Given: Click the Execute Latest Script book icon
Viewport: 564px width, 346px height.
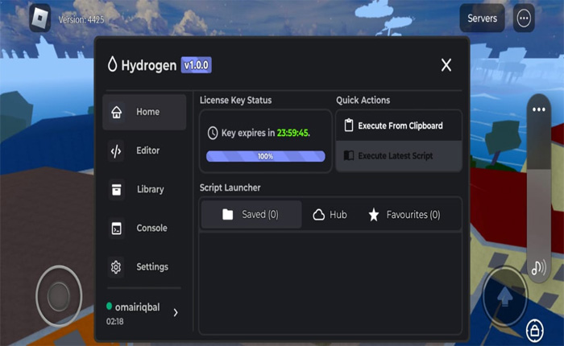Looking at the screenshot, I should (x=349, y=155).
